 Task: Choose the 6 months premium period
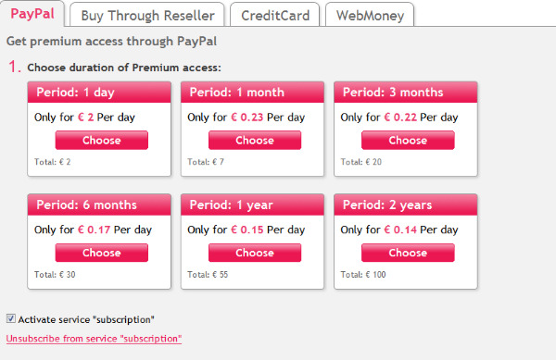[102, 253]
